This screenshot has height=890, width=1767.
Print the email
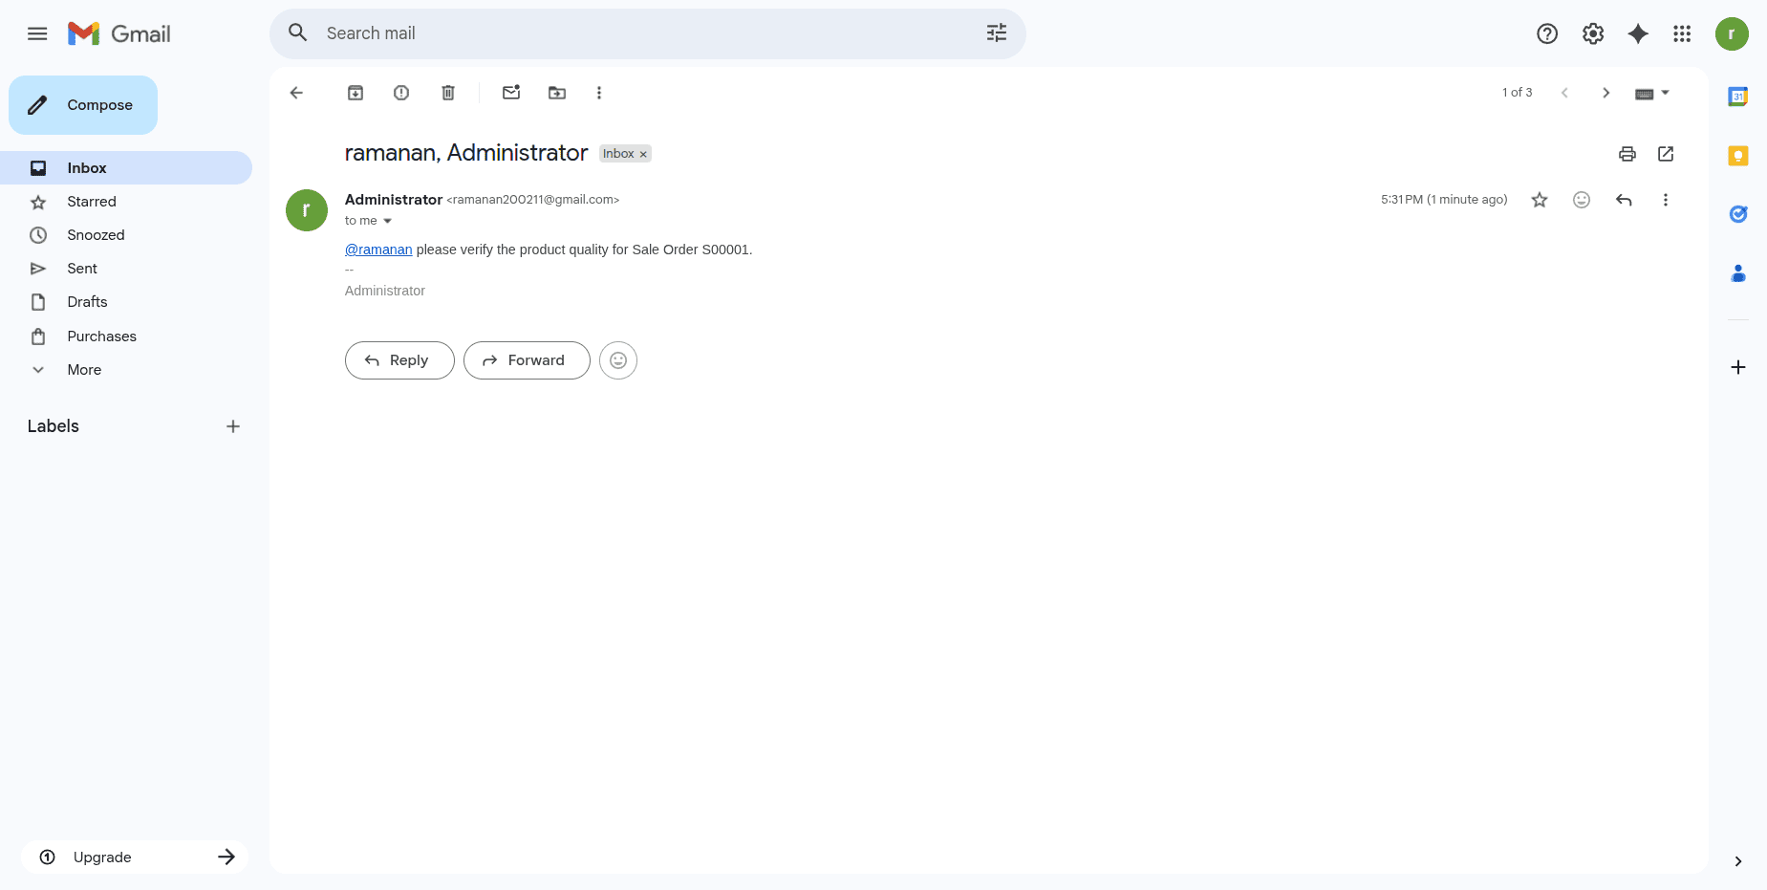pyautogui.click(x=1627, y=154)
